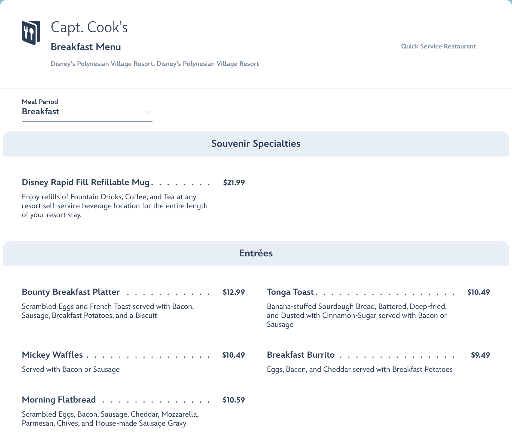The height and width of the screenshot is (448, 512).
Task: Click the Quick Service Restaurant label
Action: [x=438, y=46]
